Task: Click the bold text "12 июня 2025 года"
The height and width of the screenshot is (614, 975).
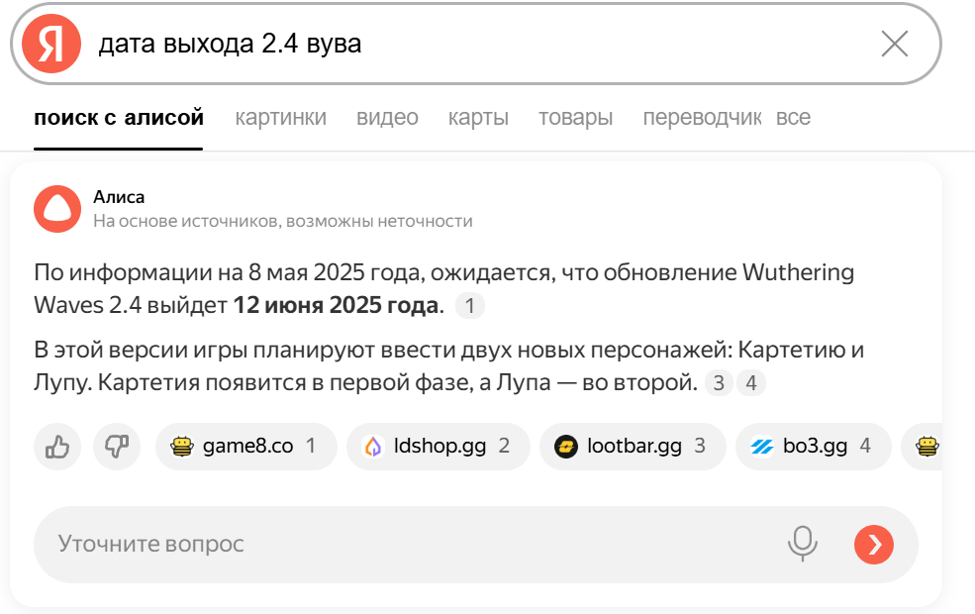Action: (336, 305)
